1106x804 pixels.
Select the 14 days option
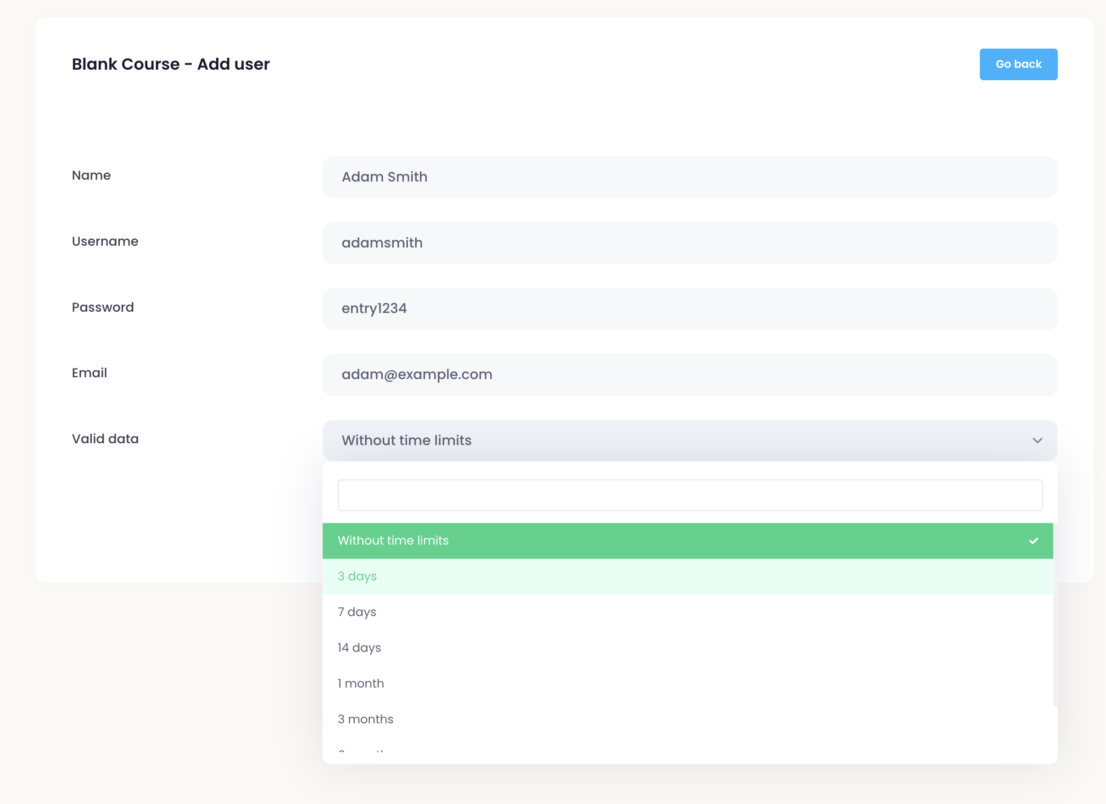(x=359, y=648)
